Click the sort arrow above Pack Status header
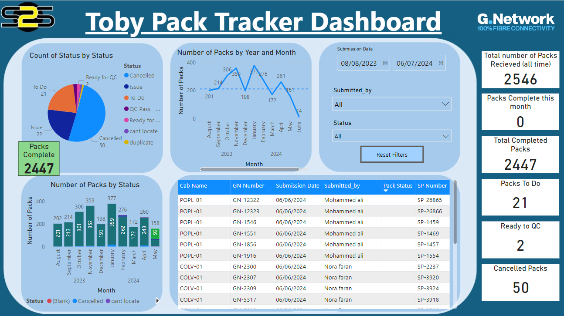564x316 pixels. (386, 191)
